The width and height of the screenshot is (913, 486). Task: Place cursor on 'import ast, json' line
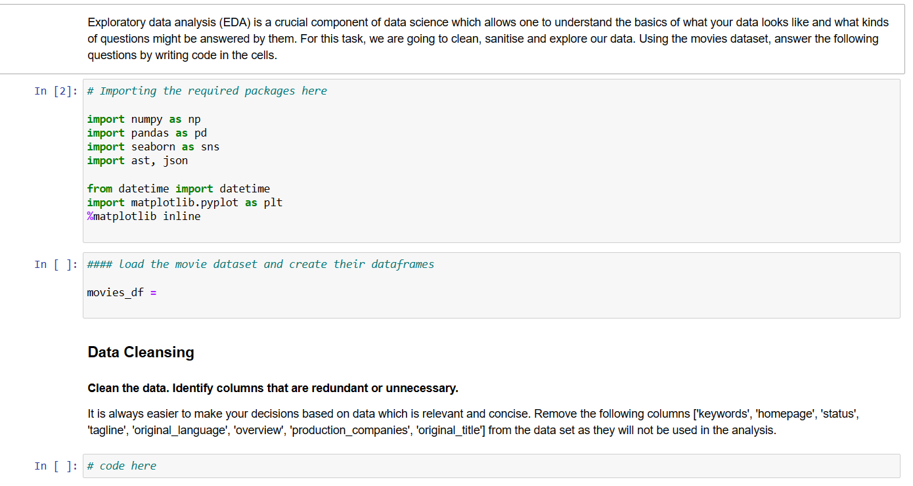(137, 161)
